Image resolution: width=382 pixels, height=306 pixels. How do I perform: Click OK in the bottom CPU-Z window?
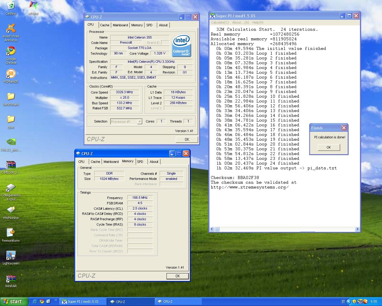click(x=178, y=276)
